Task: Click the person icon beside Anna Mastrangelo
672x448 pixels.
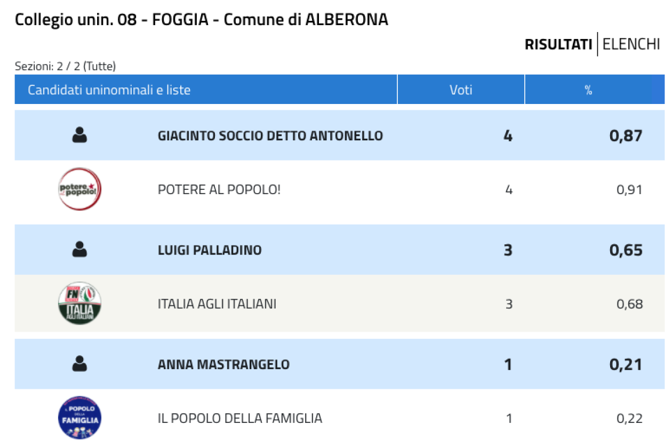Action: pos(79,364)
